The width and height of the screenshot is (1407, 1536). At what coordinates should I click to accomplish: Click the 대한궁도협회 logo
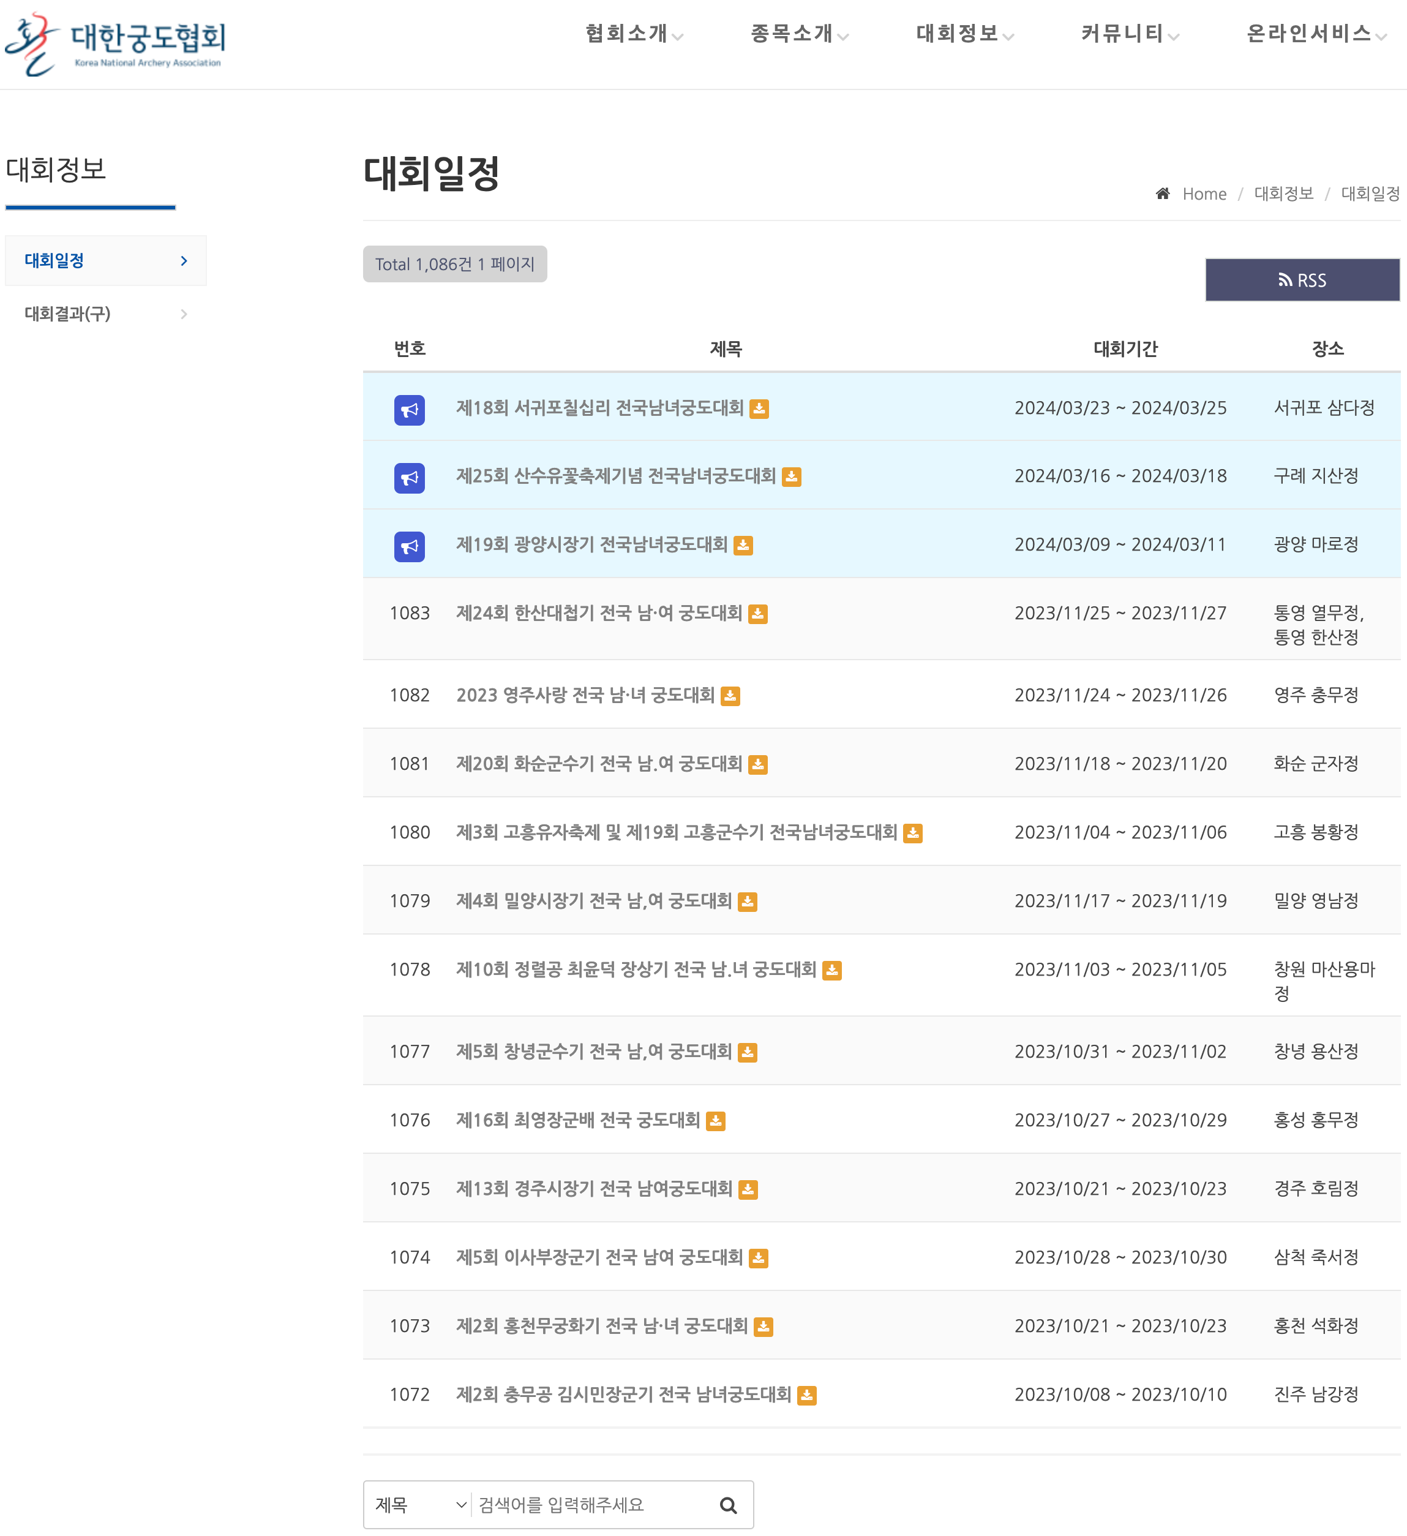click(116, 43)
